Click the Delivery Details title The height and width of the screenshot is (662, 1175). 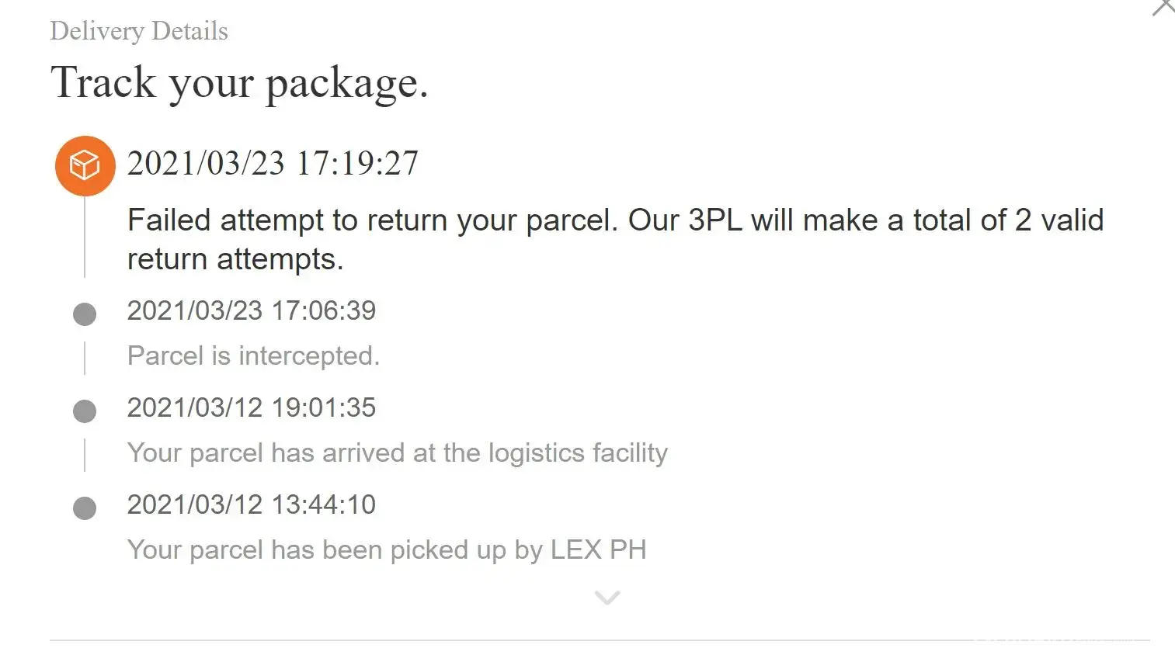pos(139,31)
